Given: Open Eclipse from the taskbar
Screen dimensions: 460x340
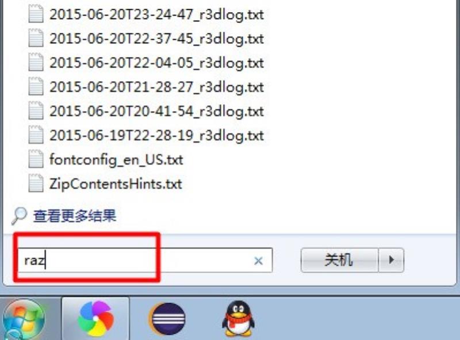Looking at the screenshot, I should click(167, 319).
